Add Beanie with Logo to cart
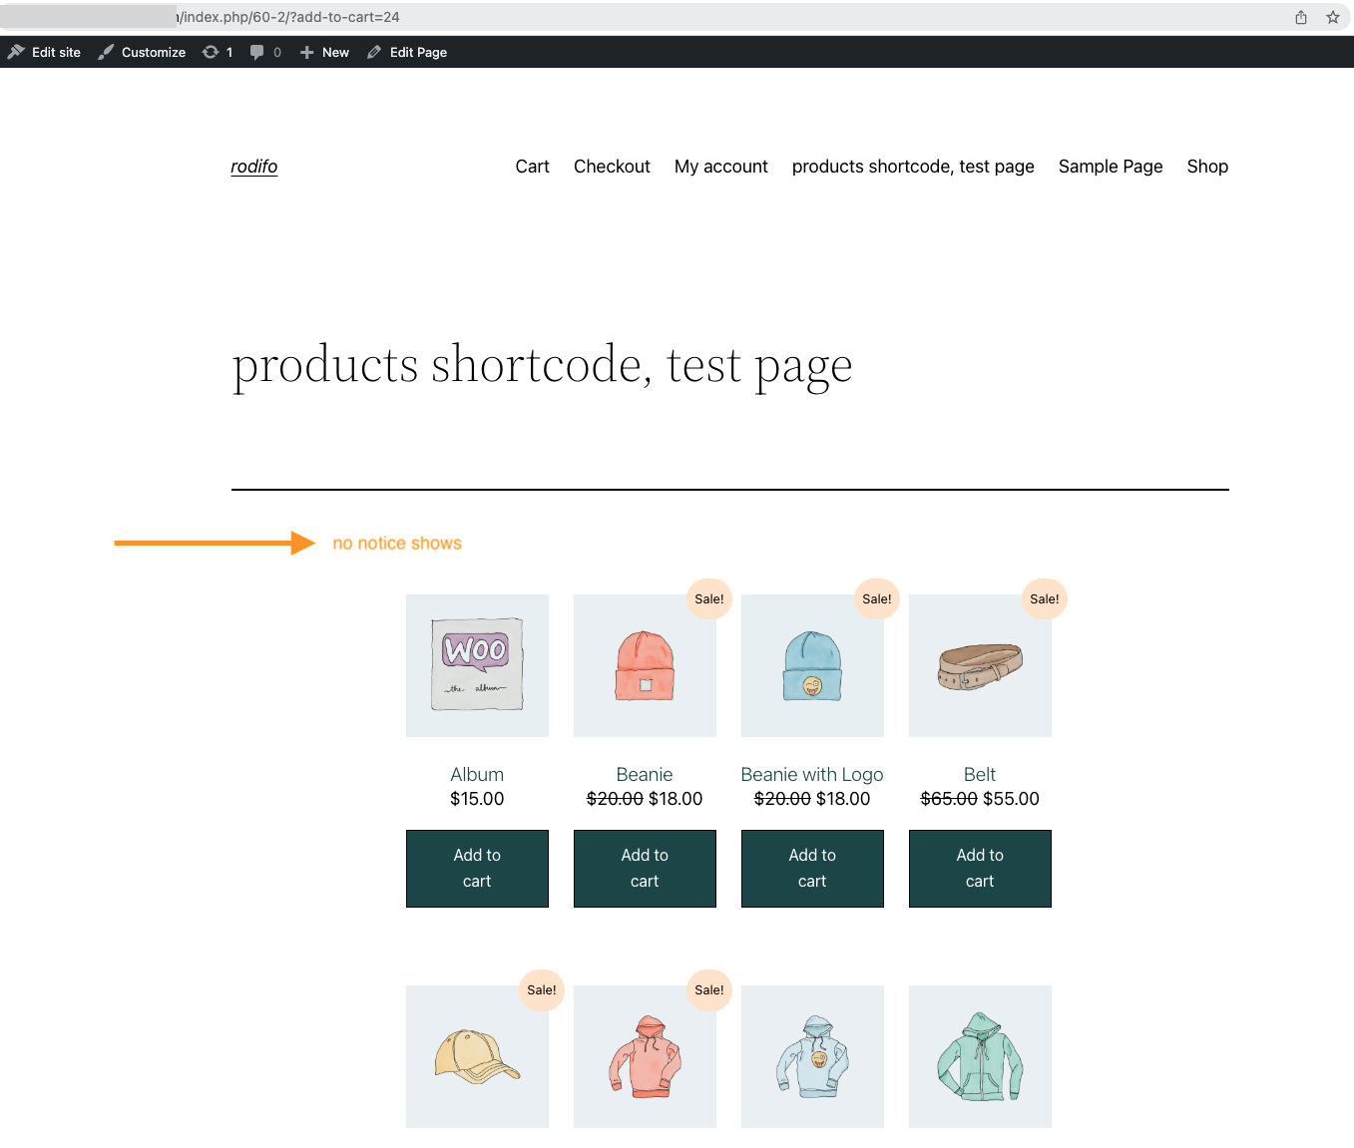The height and width of the screenshot is (1148, 1354). [812, 868]
